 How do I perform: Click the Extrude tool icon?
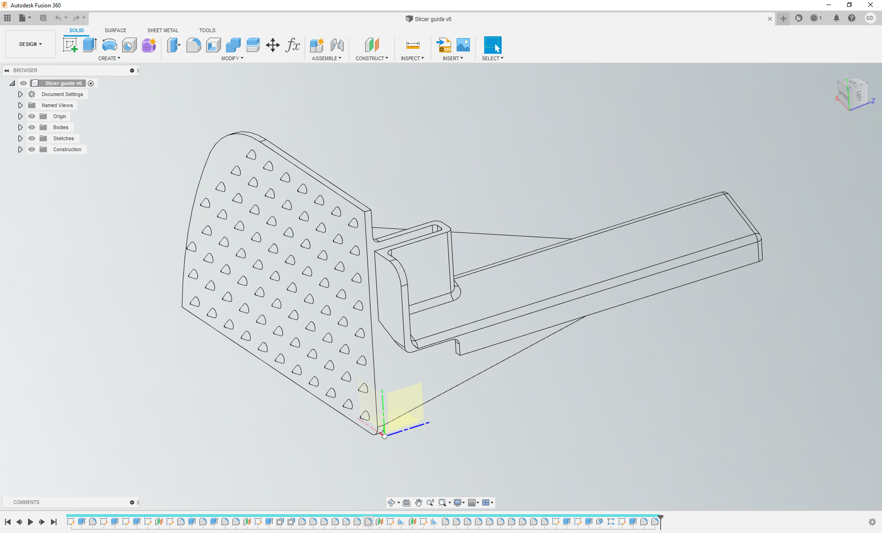point(90,45)
